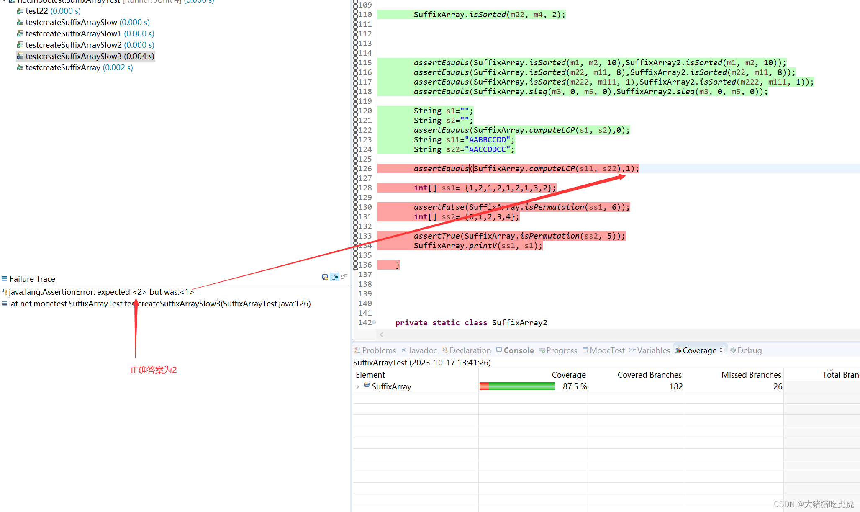
Task: Click the int[] ss1 array declaration line
Action: pyautogui.click(x=485, y=188)
